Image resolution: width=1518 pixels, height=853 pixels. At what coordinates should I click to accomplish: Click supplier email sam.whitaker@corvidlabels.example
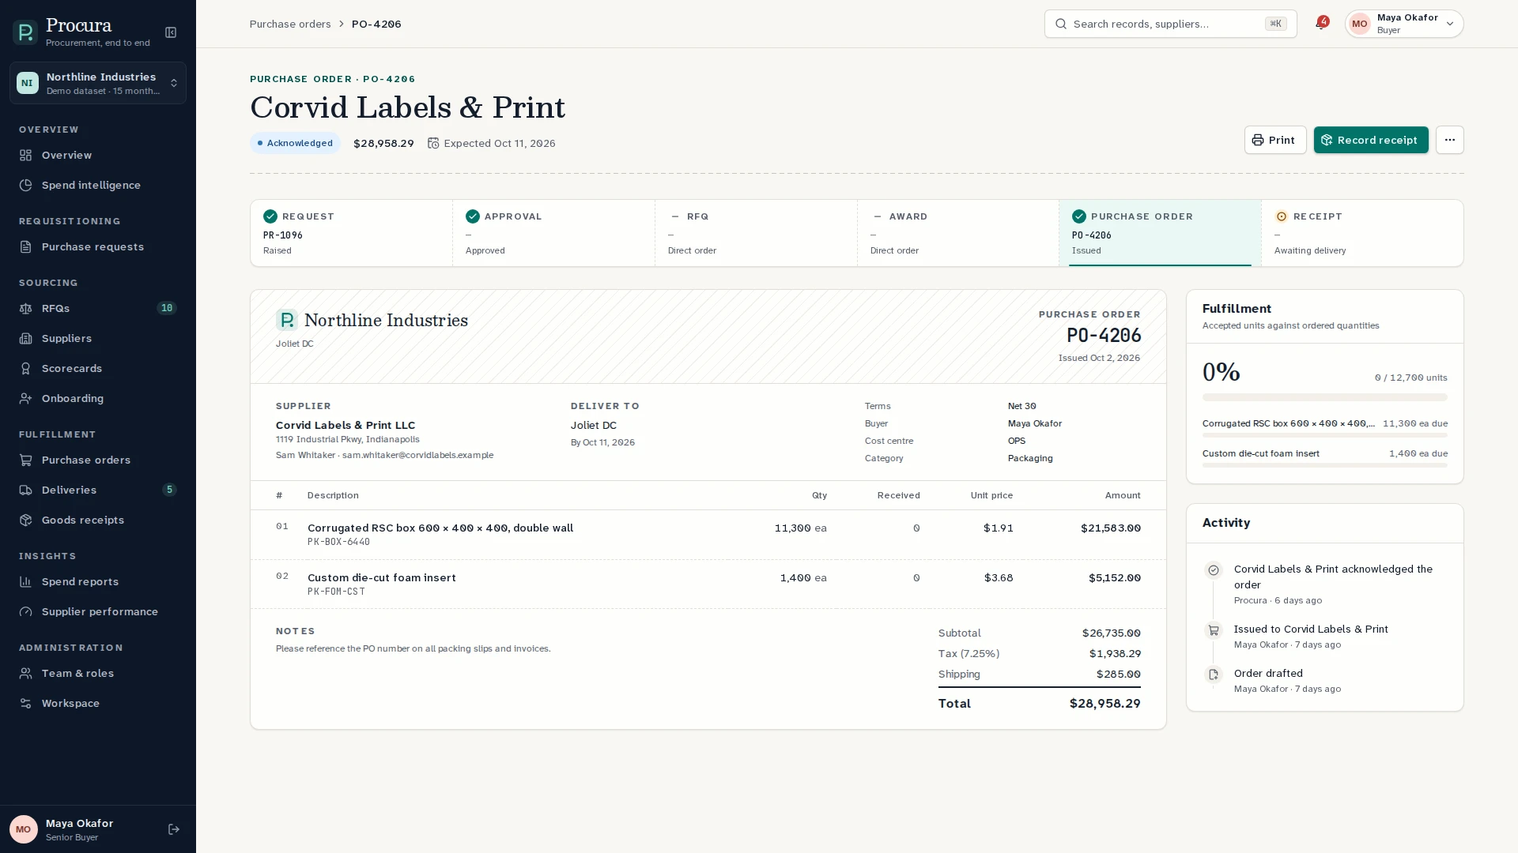tap(417, 456)
